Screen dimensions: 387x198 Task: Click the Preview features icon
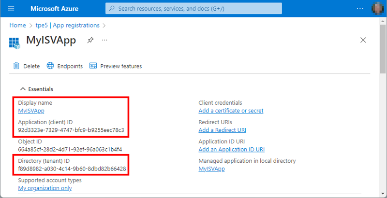[x=93, y=66]
